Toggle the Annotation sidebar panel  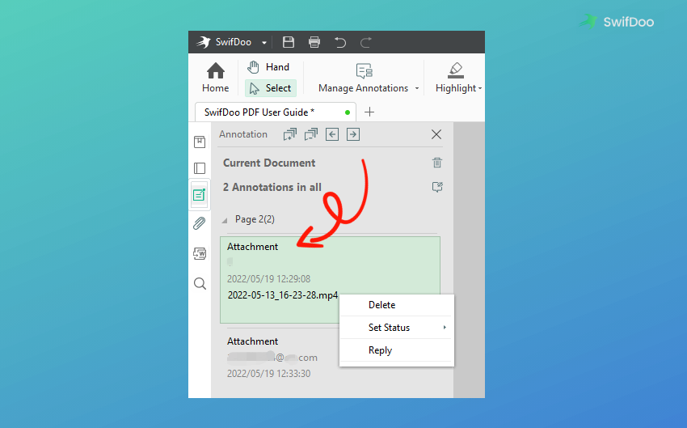click(200, 195)
